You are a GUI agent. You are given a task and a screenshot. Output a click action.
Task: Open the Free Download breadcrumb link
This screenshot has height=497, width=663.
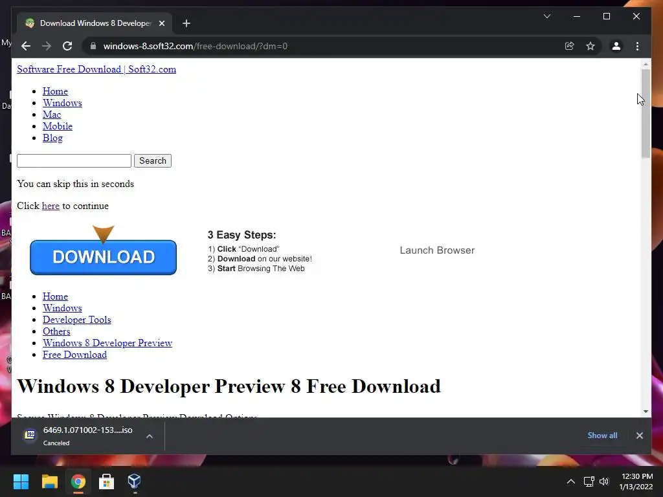pos(74,355)
